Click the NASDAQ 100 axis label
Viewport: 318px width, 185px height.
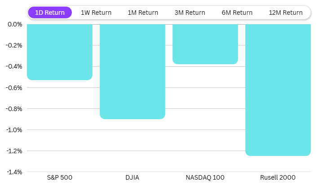205,178
